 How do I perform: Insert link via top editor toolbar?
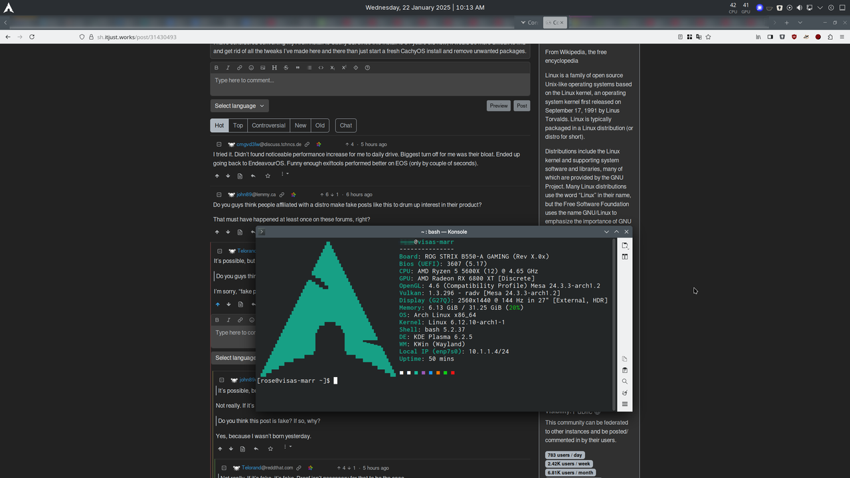(240, 68)
